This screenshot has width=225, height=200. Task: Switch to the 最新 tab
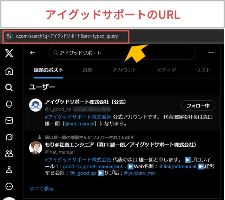pyautogui.click(x=88, y=70)
